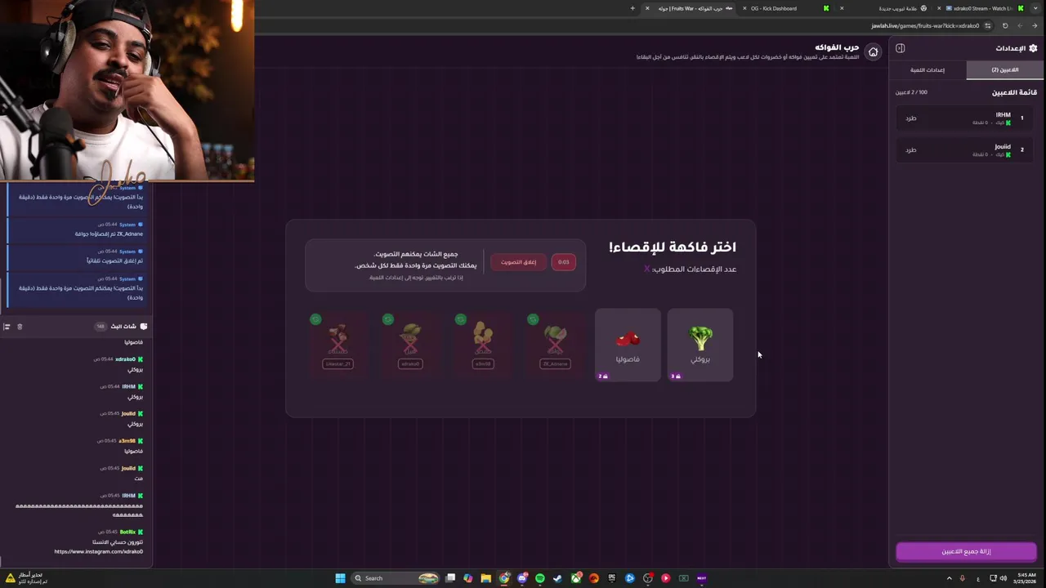Click the green restore icon on ZK_Adnane card
The height and width of the screenshot is (588, 1046).
pos(533,319)
